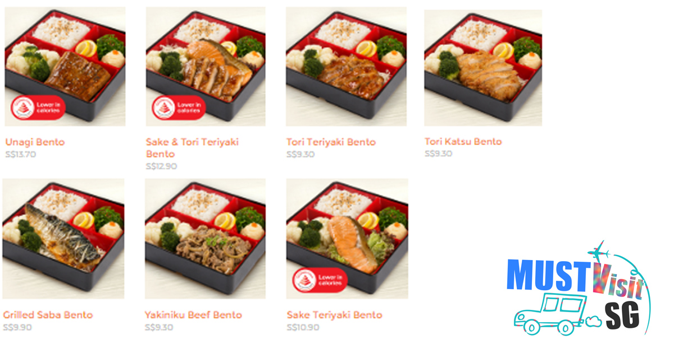Open the Unagi Bento photo
Image resolution: width=674 pixels, height=353 pixels.
(x=65, y=66)
